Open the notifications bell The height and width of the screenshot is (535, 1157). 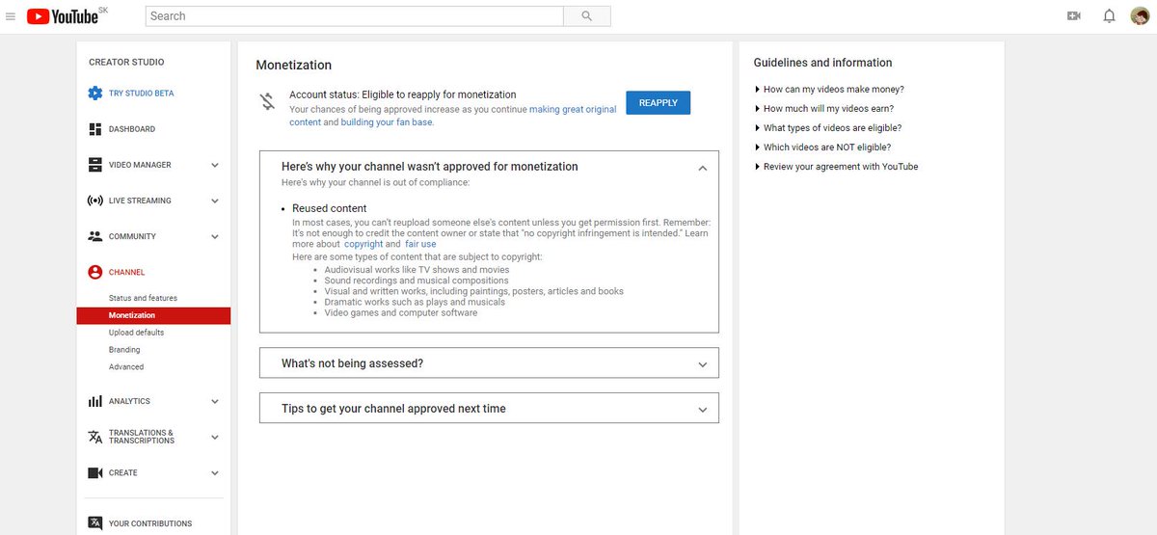click(x=1109, y=16)
